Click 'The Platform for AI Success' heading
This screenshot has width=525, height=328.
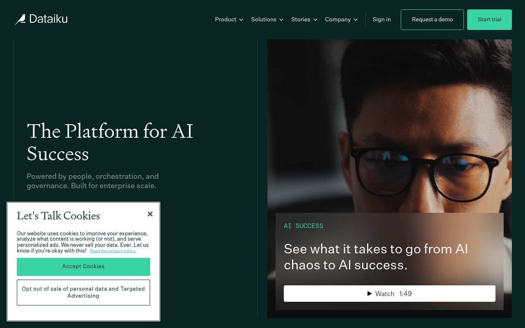[x=110, y=142]
